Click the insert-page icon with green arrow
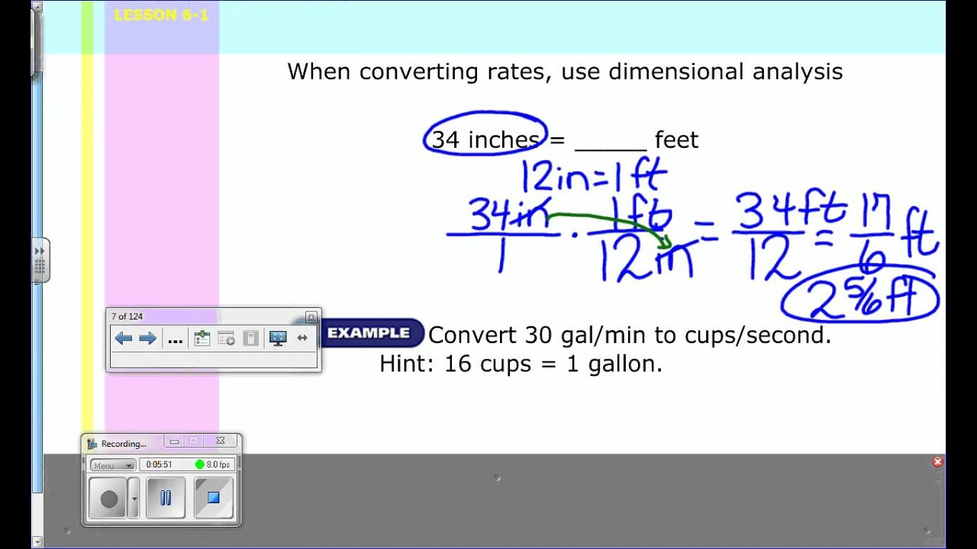Image resolution: width=977 pixels, height=549 pixels. click(202, 339)
